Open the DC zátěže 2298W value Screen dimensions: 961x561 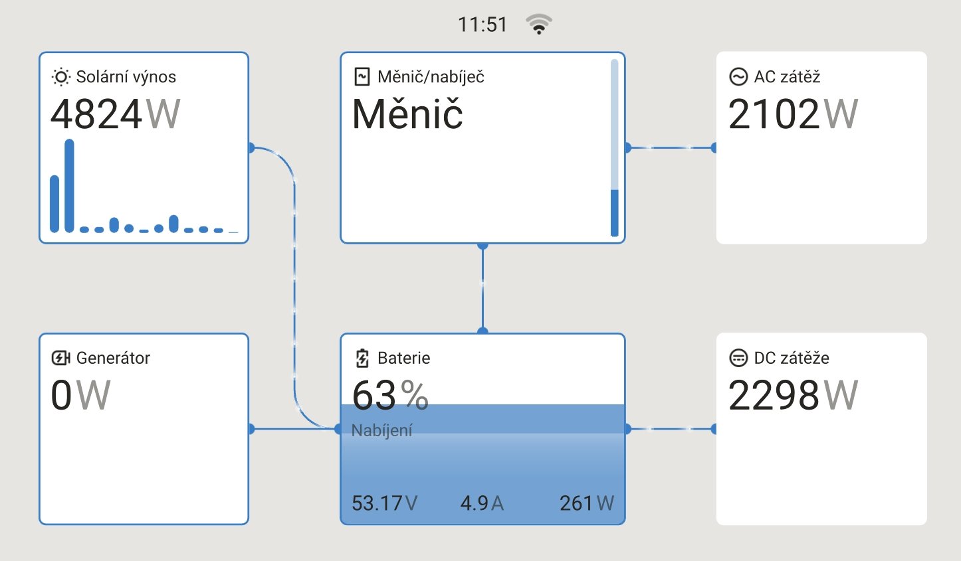793,396
